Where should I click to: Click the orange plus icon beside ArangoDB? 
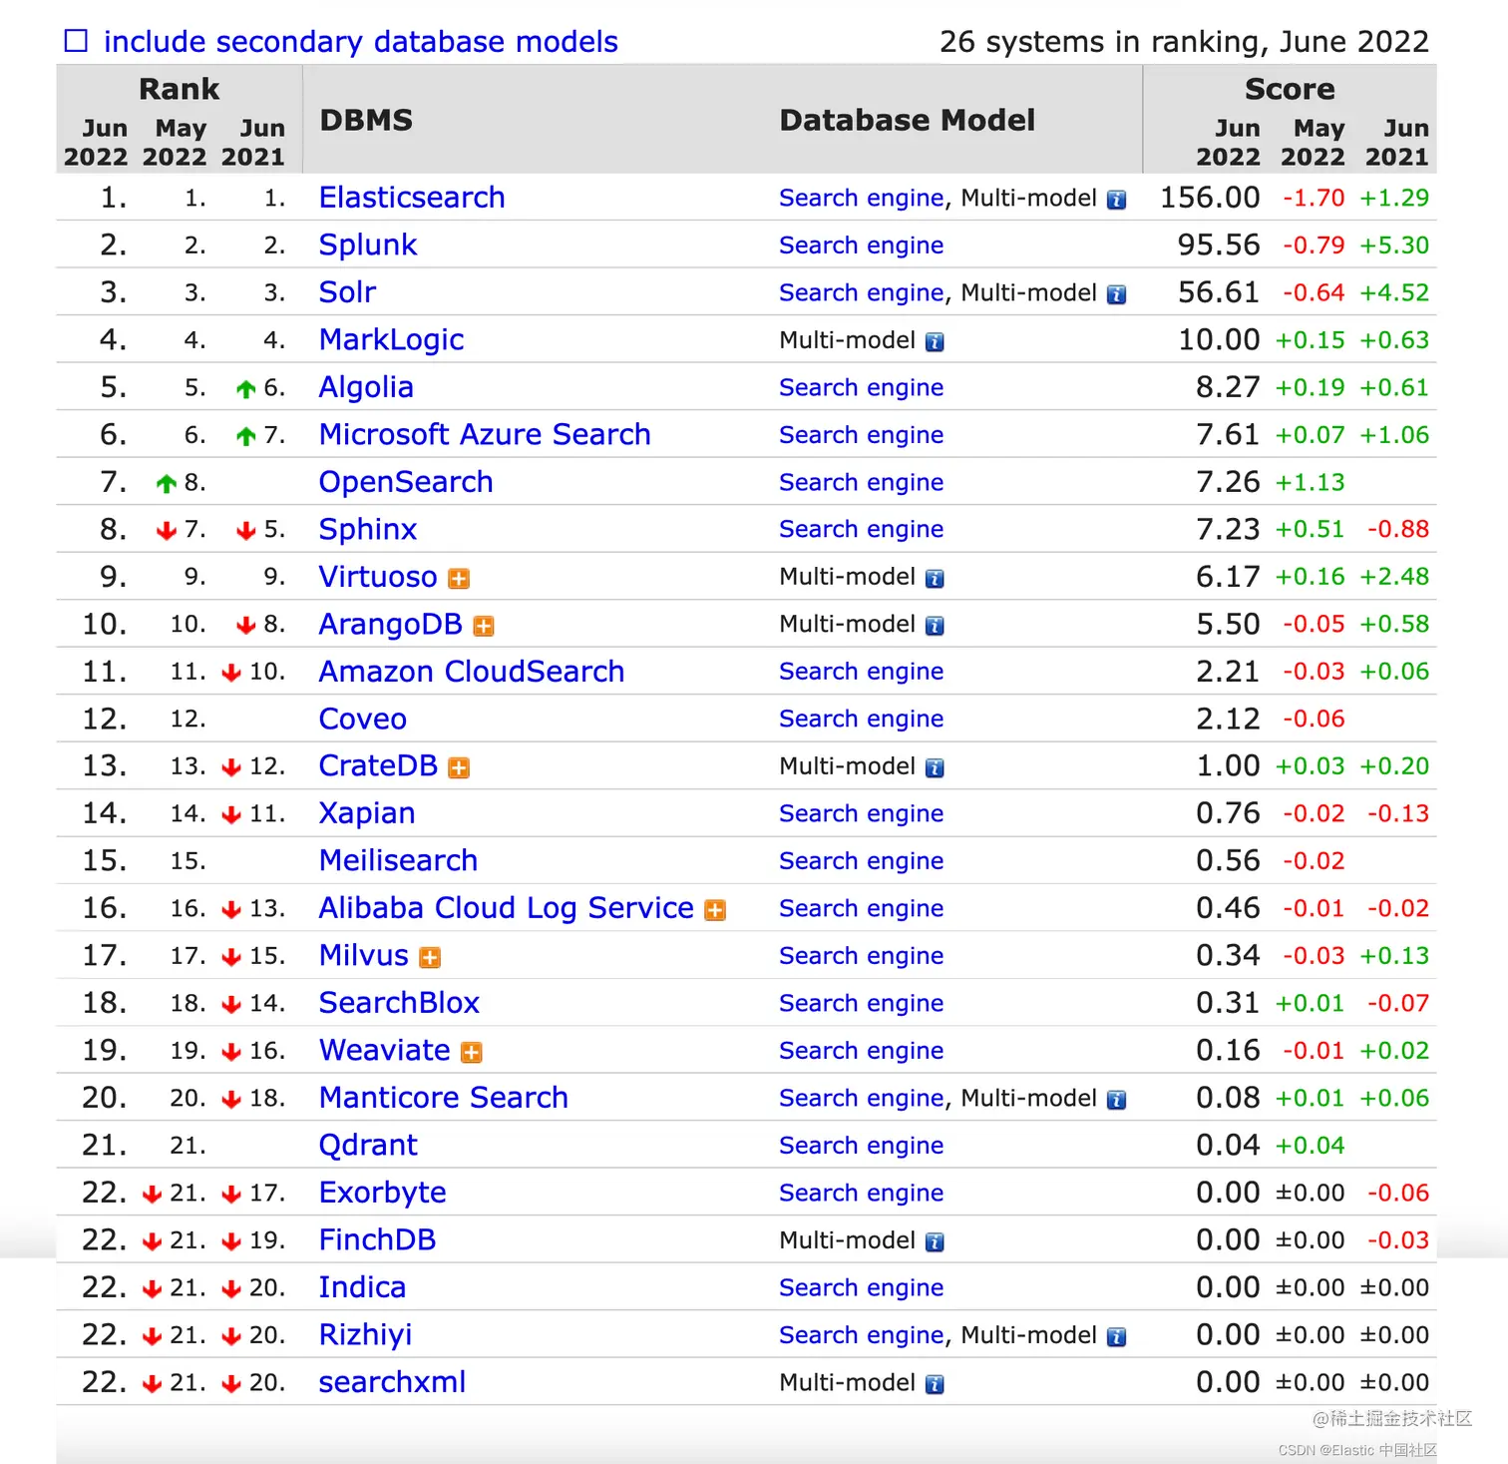tap(484, 626)
